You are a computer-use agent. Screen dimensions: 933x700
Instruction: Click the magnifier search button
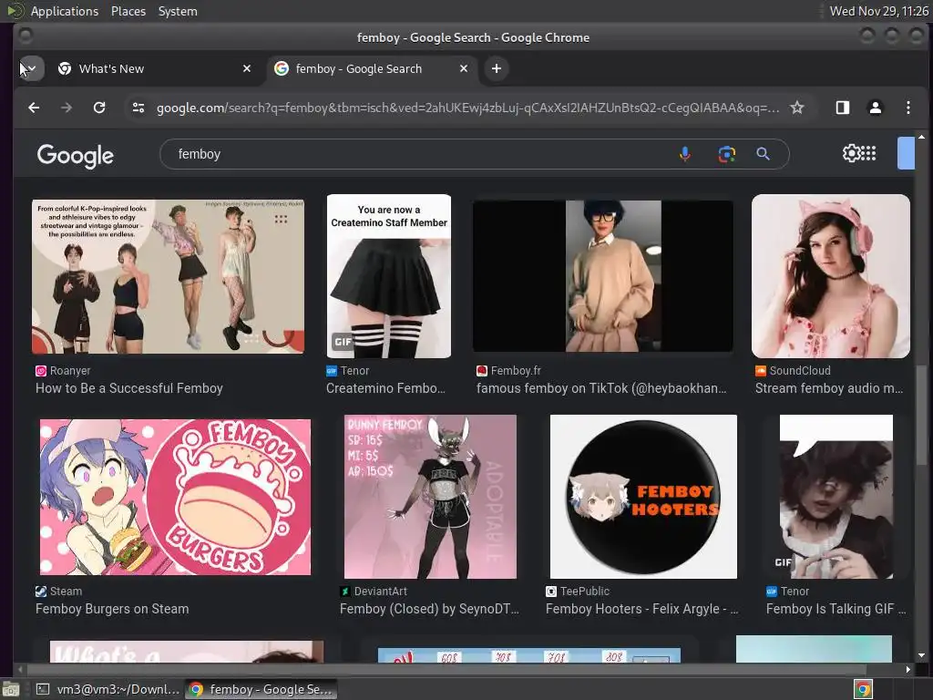coord(763,154)
